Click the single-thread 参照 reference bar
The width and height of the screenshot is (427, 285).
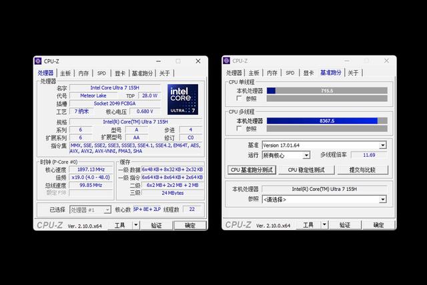327,98
